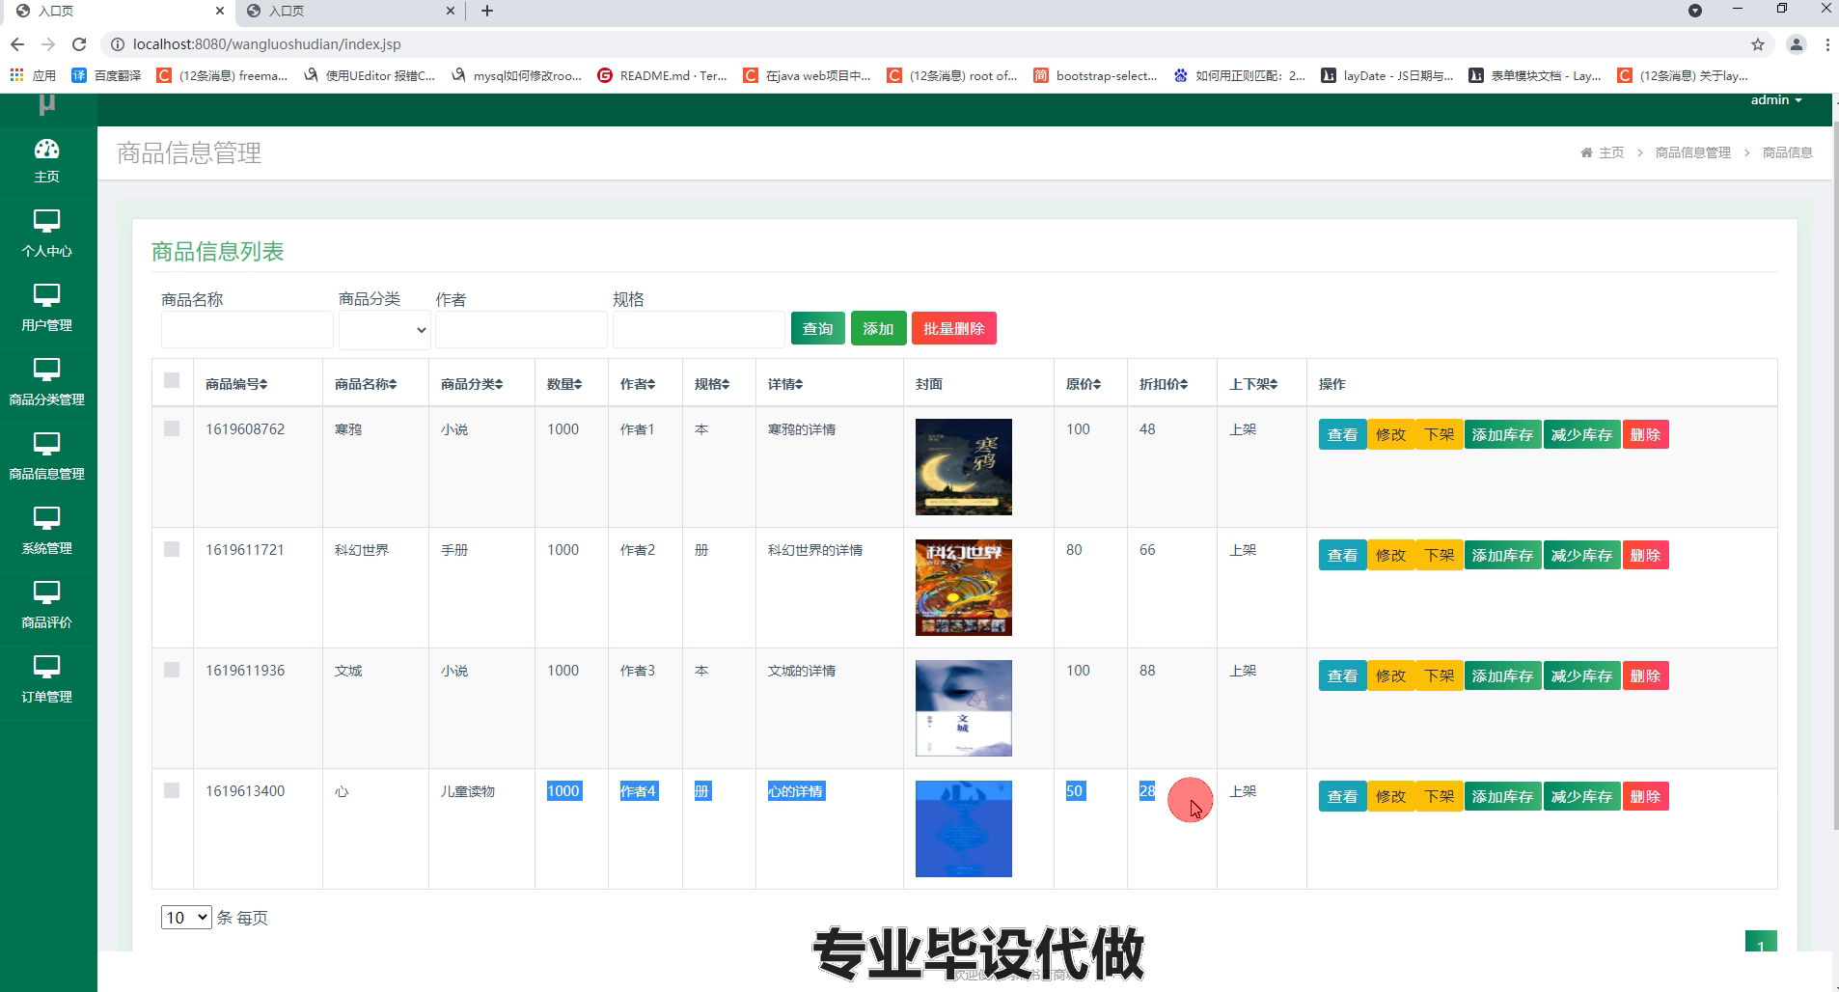Open README.md bookmark
The height and width of the screenshot is (992, 1839).
[663, 75]
